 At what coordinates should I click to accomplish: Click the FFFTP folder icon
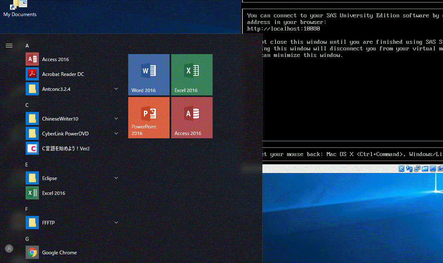click(32, 223)
